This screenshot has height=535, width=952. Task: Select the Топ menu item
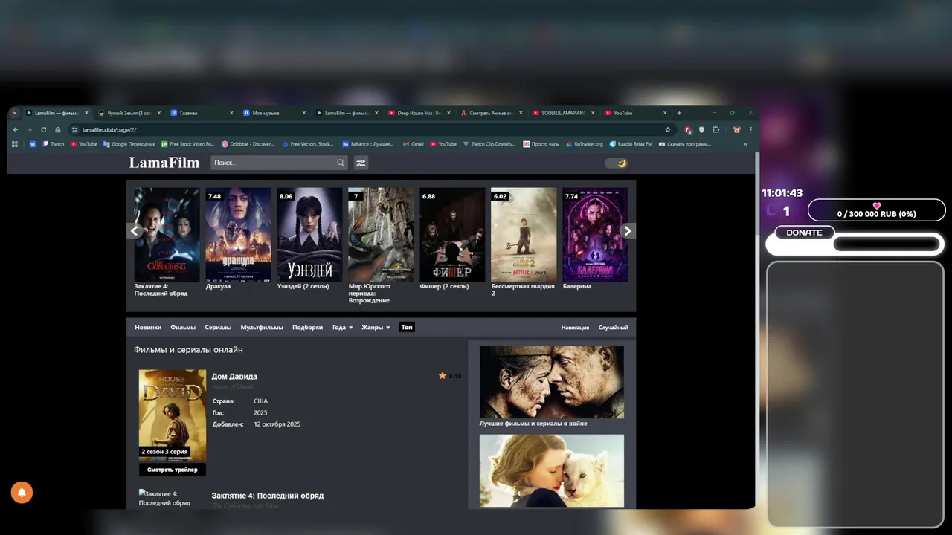coord(406,327)
